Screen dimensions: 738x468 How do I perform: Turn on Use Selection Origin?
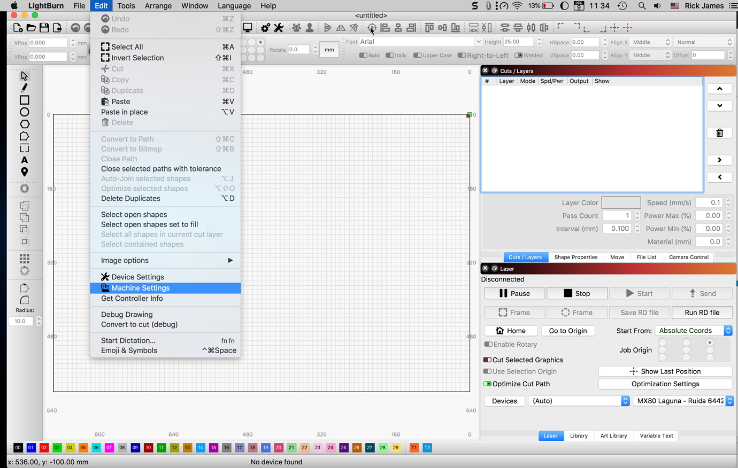[x=487, y=372]
